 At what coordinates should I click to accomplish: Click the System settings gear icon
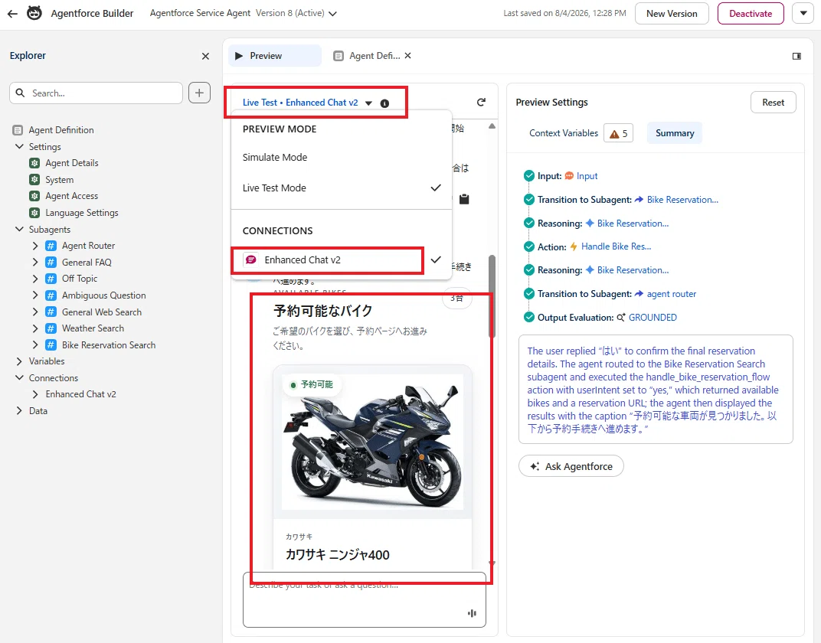point(34,179)
